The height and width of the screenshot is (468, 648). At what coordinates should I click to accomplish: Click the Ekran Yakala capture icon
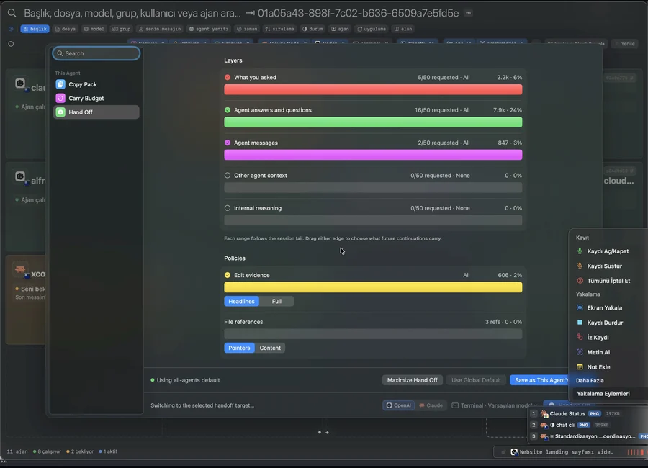click(x=580, y=307)
